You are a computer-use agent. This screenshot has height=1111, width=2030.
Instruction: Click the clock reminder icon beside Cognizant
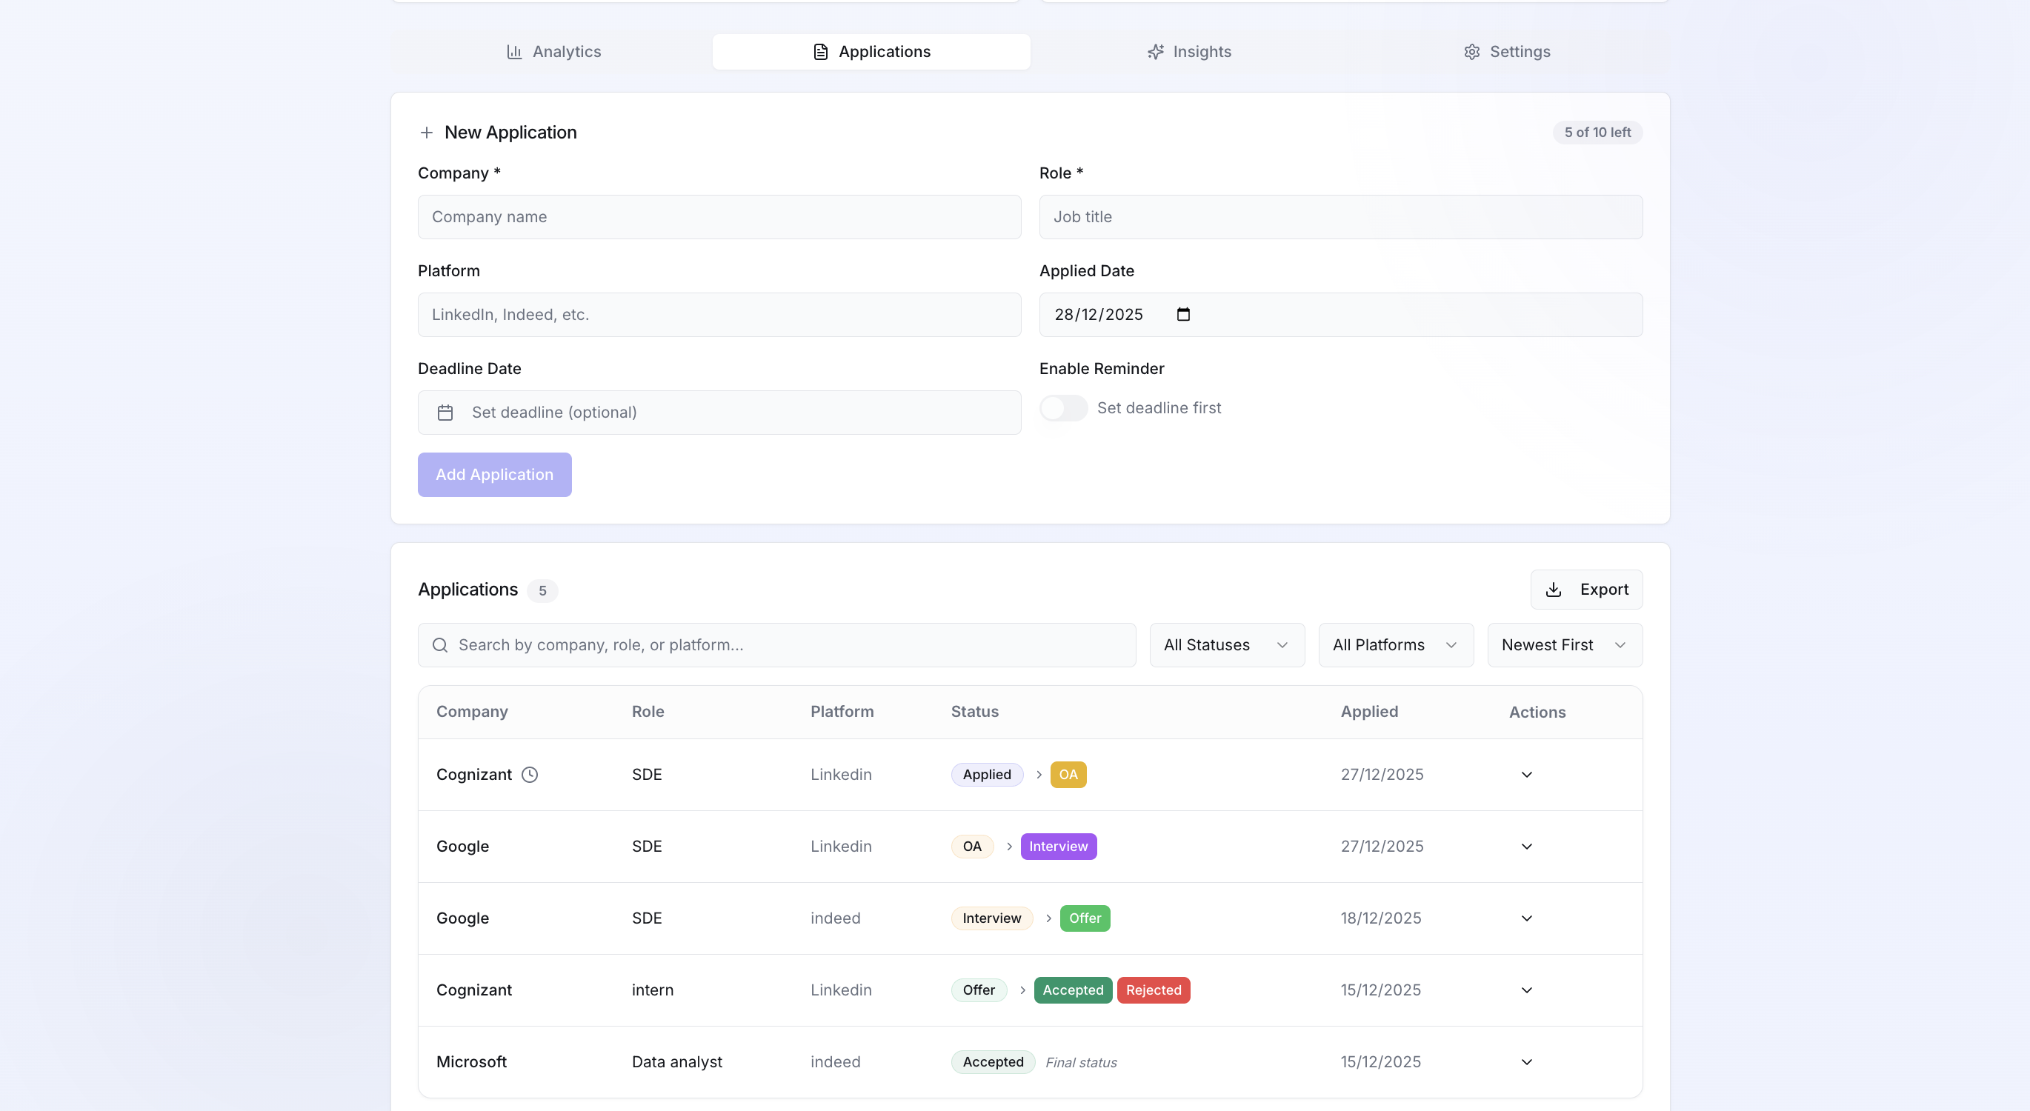click(x=530, y=775)
